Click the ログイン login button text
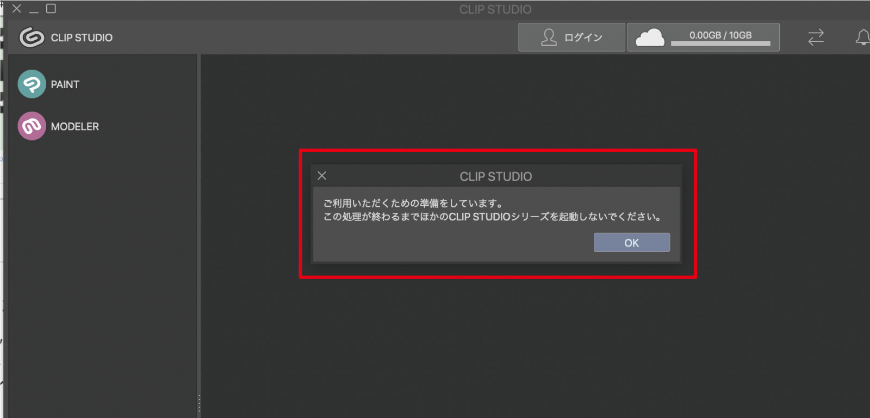Viewport: 870px width, 418px height. pyautogui.click(x=583, y=38)
